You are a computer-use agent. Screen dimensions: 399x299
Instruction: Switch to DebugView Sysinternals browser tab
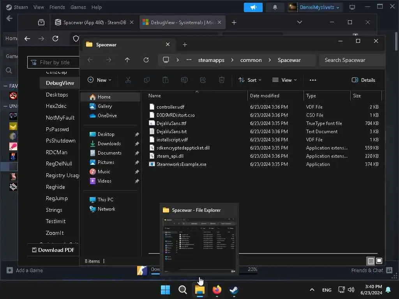pyautogui.click(x=182, y=23)
